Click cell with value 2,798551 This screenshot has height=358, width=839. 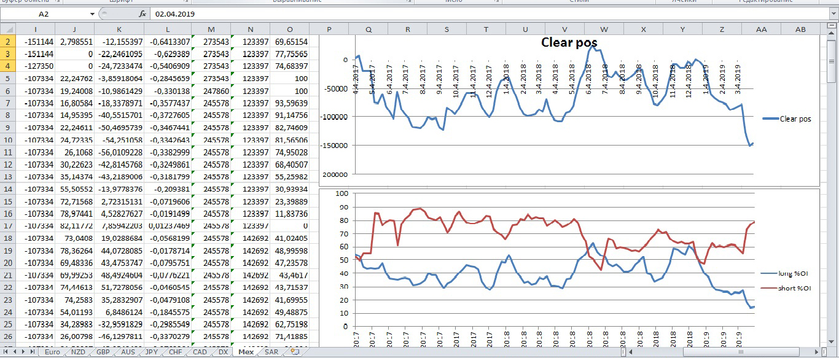[x=75, y=42]
